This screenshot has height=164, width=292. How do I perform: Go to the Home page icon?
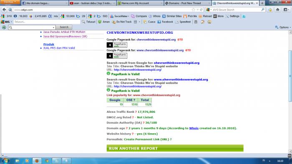(277, 10)
